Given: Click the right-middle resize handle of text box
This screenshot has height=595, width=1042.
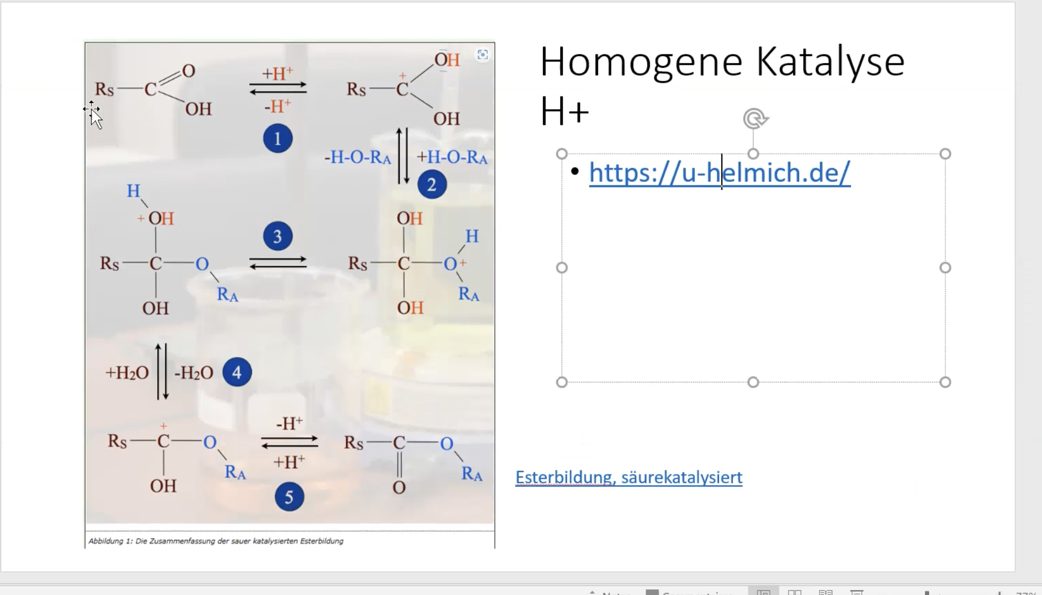Looking at the screenshot, I should (x=945, y=268).
